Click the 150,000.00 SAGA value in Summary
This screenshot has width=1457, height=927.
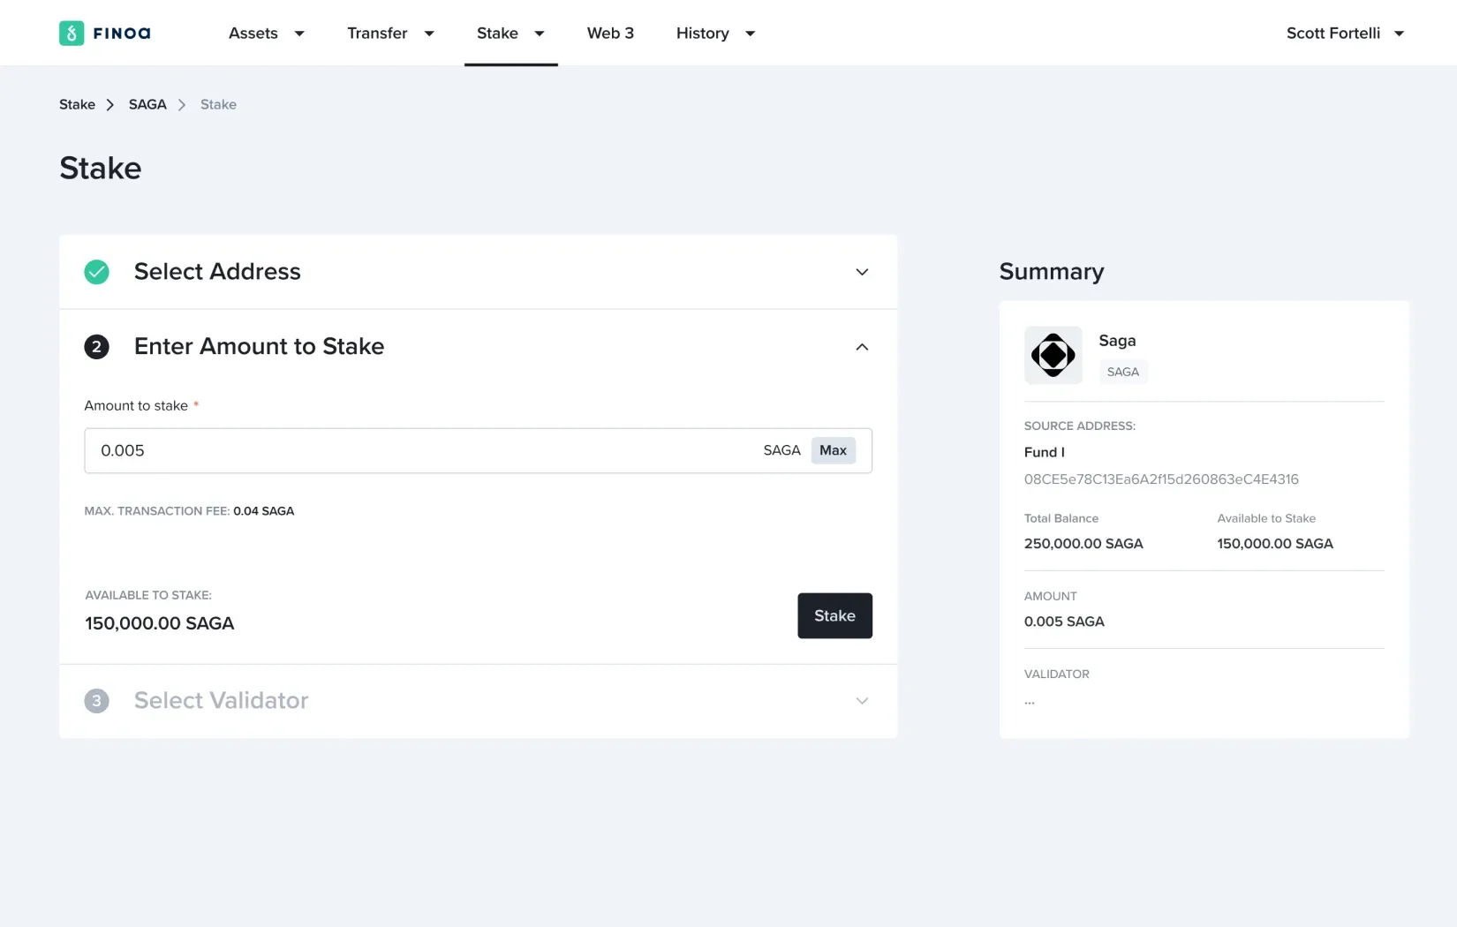coord(1275,544)
